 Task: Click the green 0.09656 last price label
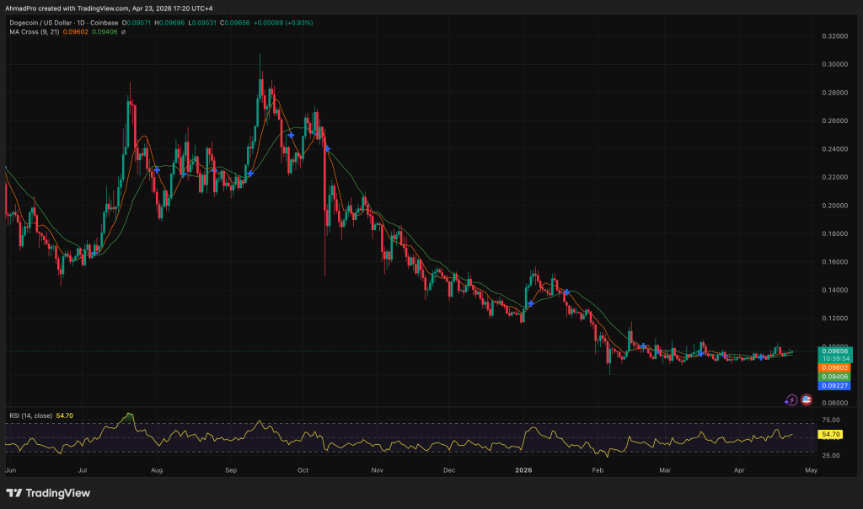[x=836, y=351]
